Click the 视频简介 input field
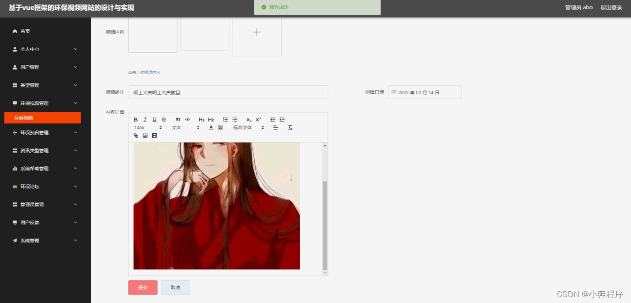This screenshot has width=631, height=303. point(228,92)
